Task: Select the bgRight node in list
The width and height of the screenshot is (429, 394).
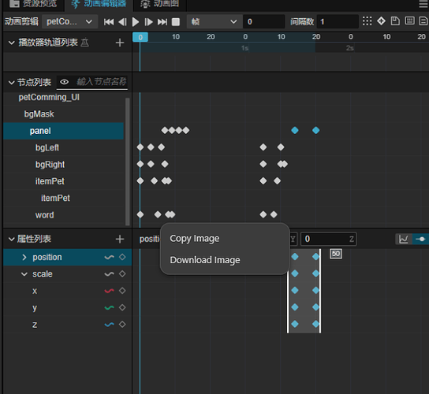Action: 50,165
